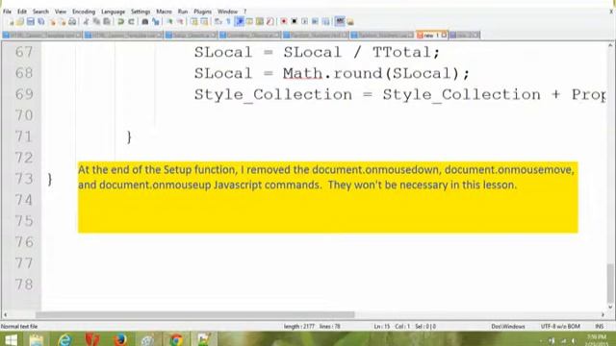616x346 pixels.
Task: Click 'Normal text file' in the status bar
Action: click(19, 327)
